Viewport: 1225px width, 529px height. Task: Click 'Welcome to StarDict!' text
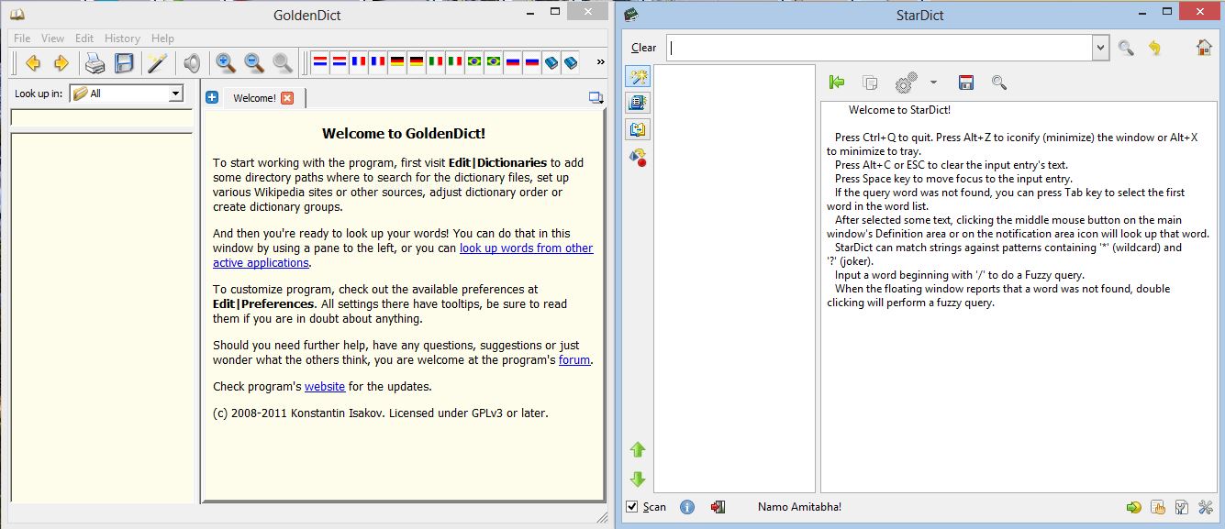pos(899,110)
